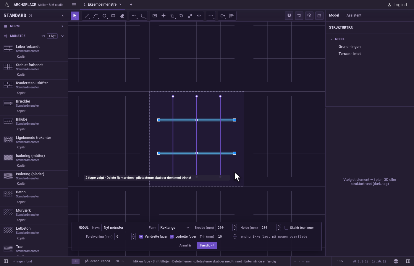Choose the line drawing tool
Screen dimensions: 414x266
pos(87,16)
